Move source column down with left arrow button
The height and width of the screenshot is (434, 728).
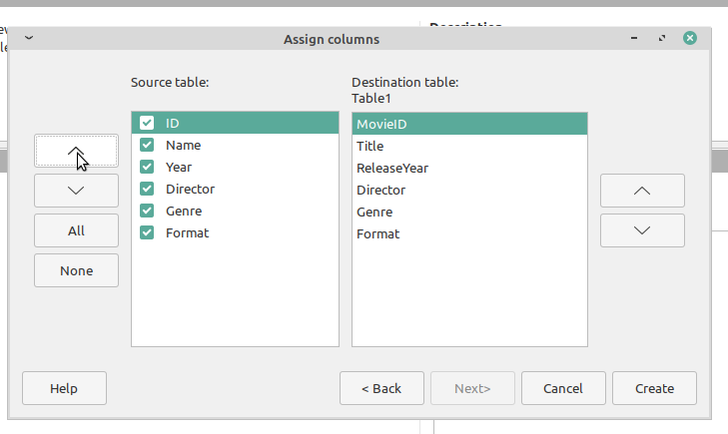pos(76,191)
